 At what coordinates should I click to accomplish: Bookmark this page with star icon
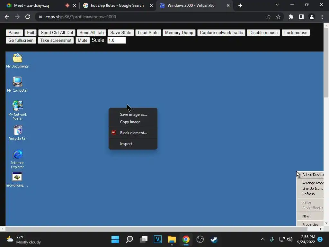278,17
